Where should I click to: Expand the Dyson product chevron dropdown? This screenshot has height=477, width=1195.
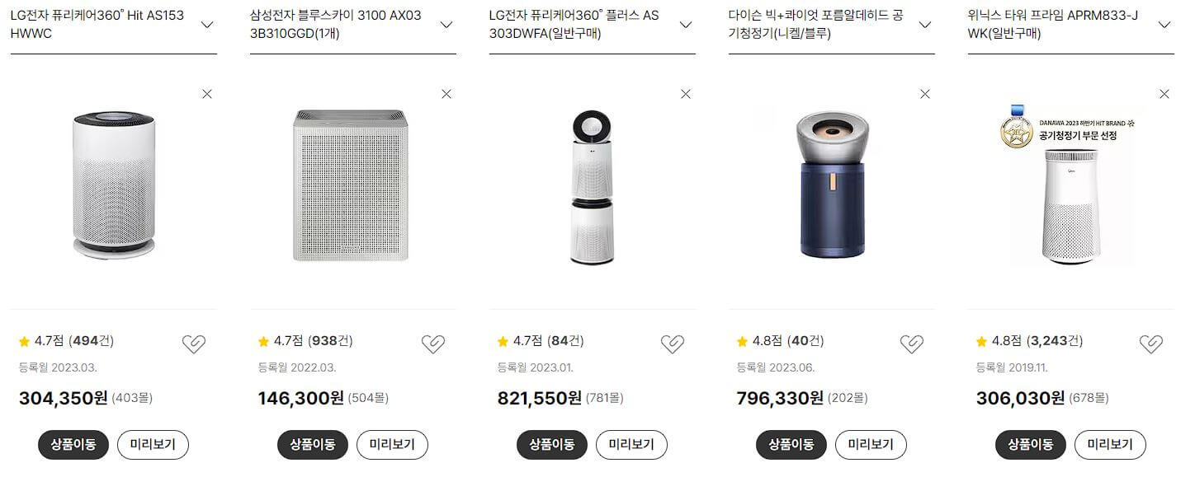pos(924,24)
